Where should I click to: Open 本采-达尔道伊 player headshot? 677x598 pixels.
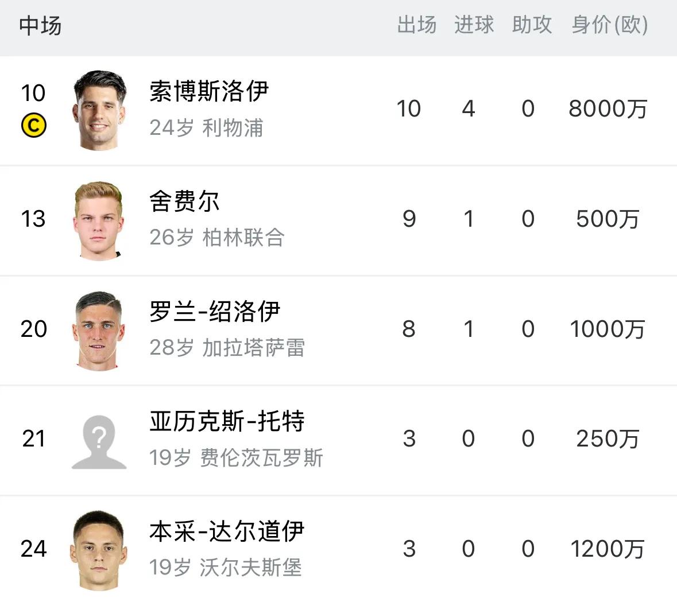(x=99, y=550)
